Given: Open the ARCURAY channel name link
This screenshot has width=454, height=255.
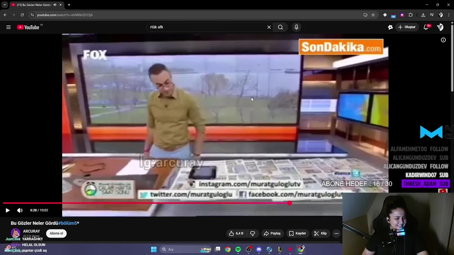Looking at the screenshot, I should click(32, 231).
